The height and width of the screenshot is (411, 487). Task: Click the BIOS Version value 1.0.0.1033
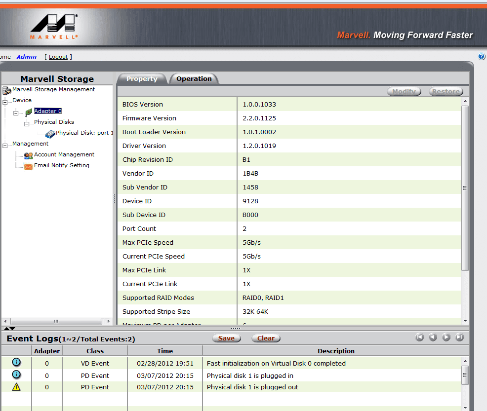point(259,104)
